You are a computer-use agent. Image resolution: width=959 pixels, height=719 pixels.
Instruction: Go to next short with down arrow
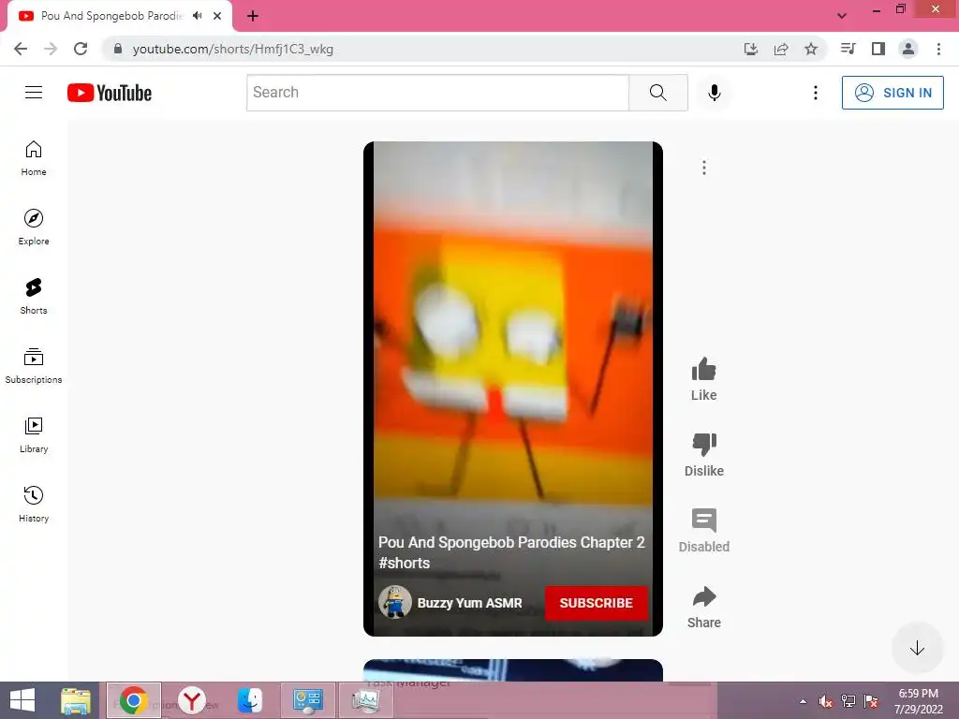click(917, 648)
